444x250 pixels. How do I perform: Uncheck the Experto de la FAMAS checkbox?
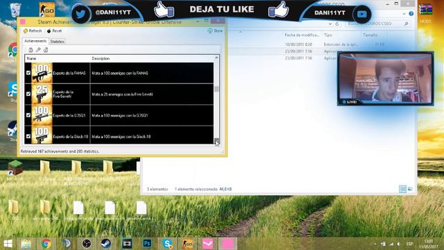click(x=28, y=73)
